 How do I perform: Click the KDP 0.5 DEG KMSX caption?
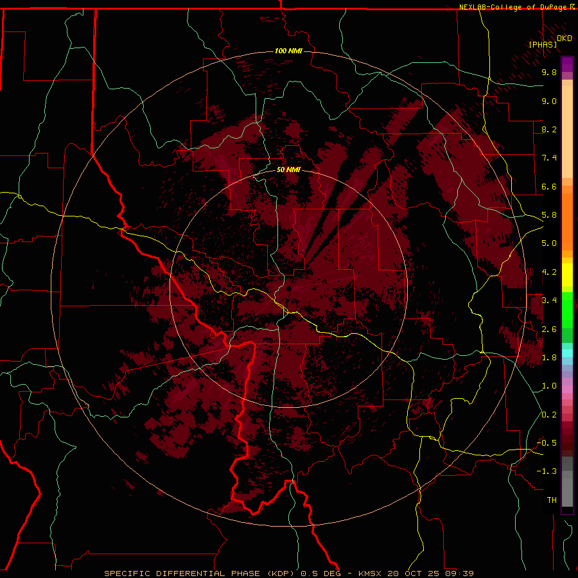[x=288, y=574]
